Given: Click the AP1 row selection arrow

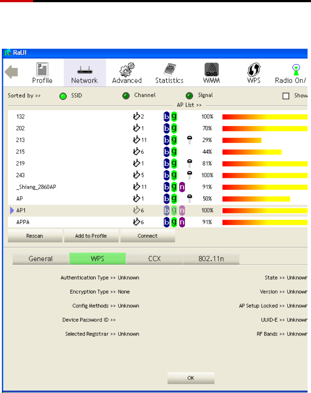Looking at the screenshot, I should pos(12,210).
